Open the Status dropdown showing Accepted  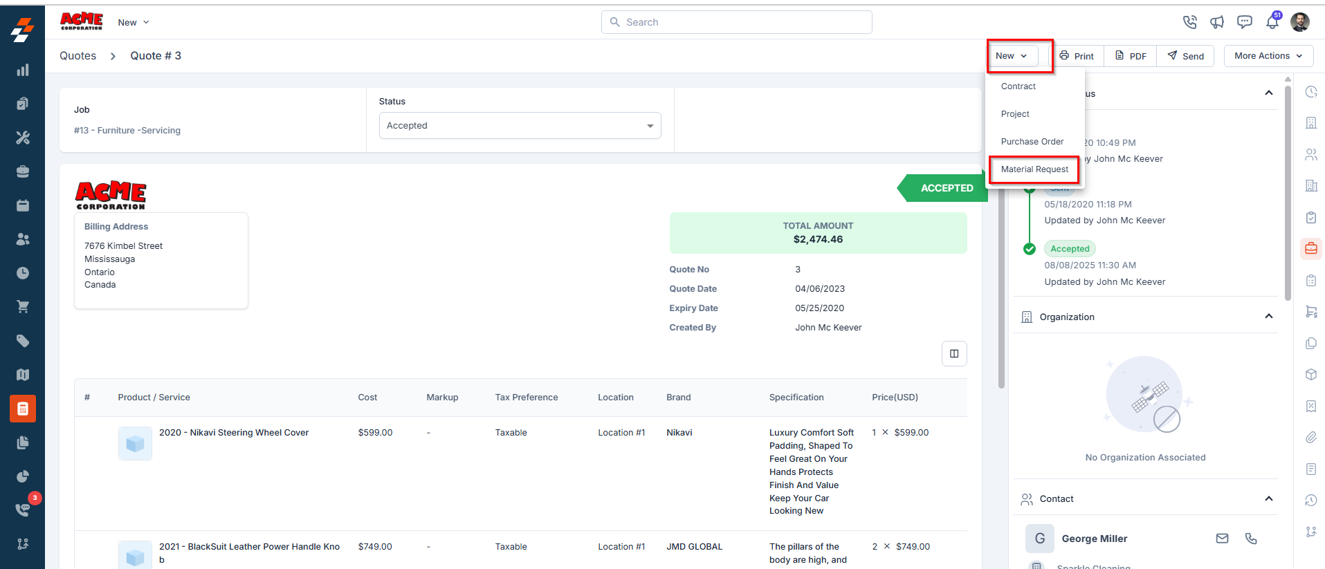(520, 126)
